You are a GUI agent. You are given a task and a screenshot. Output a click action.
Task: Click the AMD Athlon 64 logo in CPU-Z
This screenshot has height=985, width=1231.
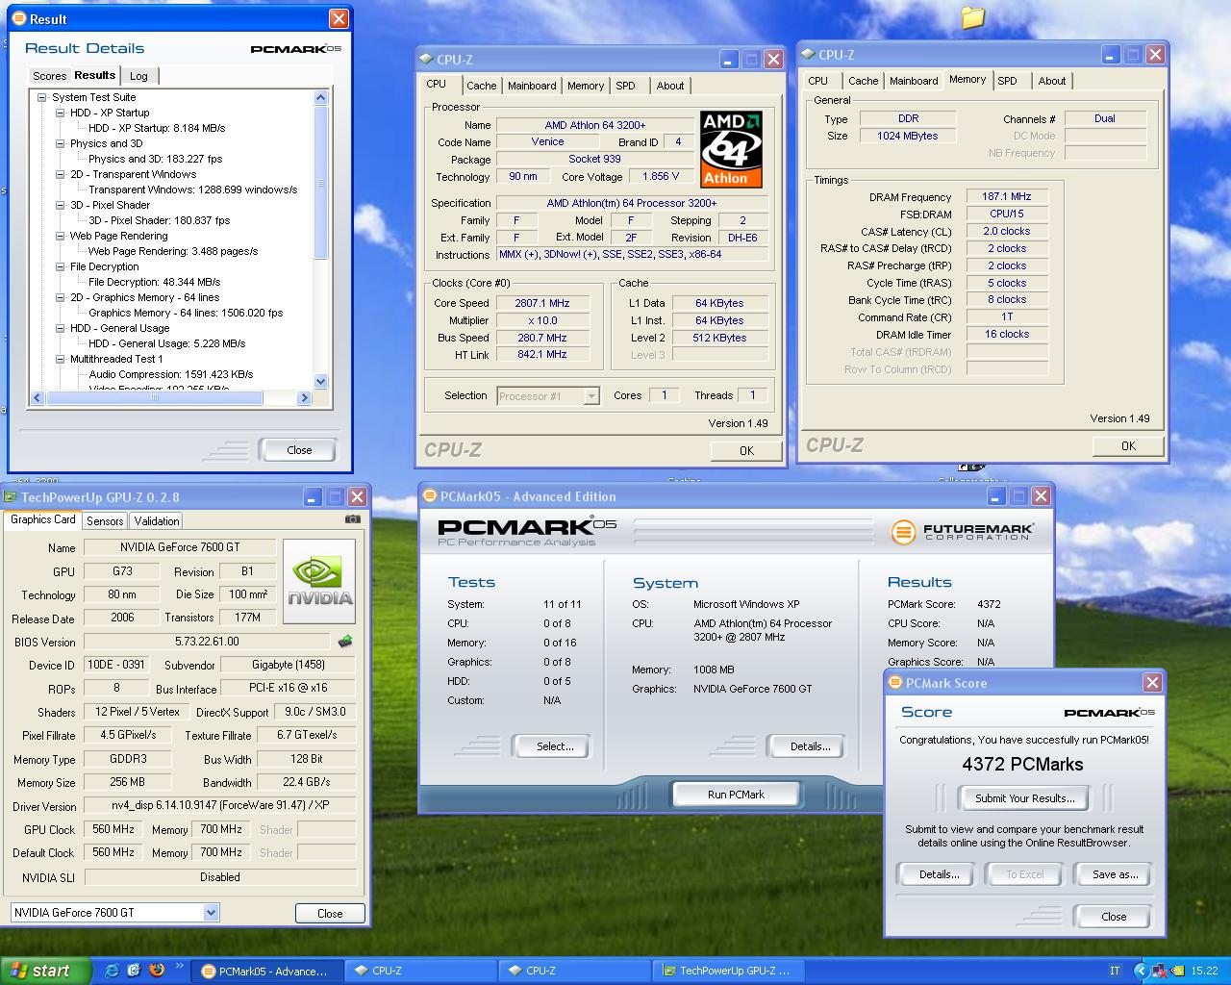731,148
